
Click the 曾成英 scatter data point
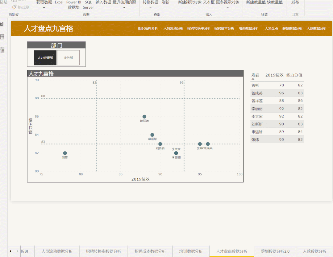coord(208,144)
